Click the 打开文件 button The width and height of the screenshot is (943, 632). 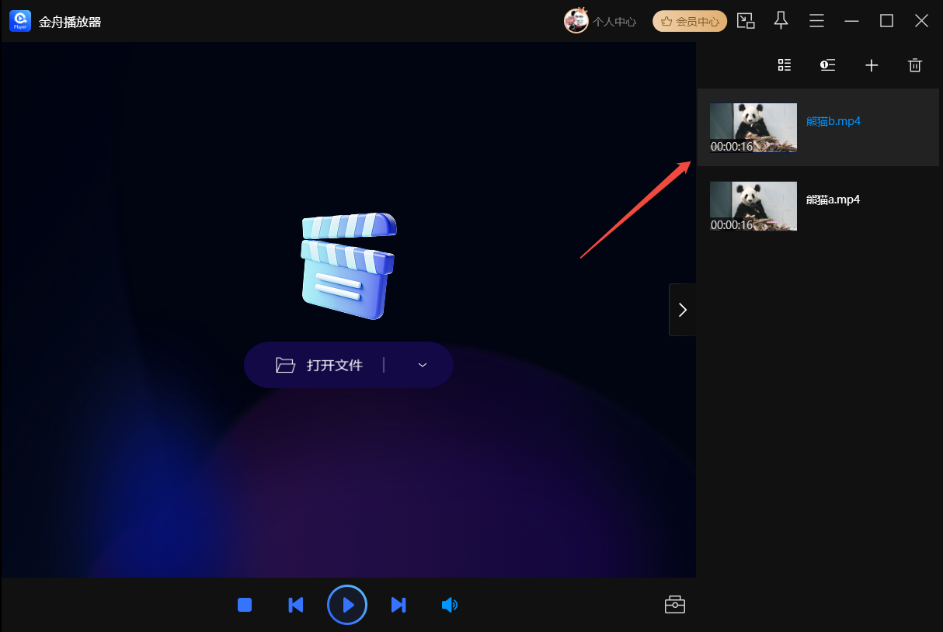[320, 365]
